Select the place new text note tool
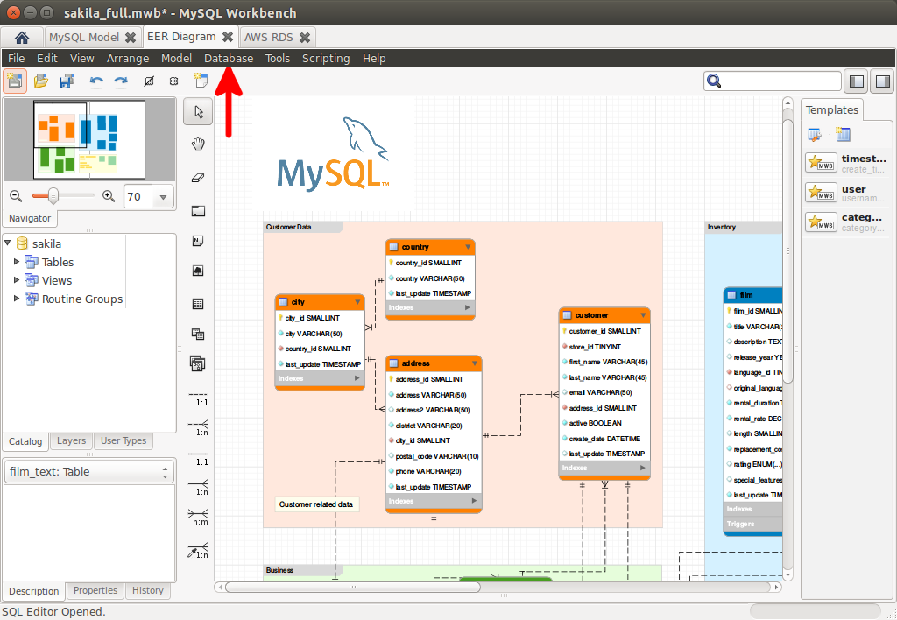 point(198,241)
